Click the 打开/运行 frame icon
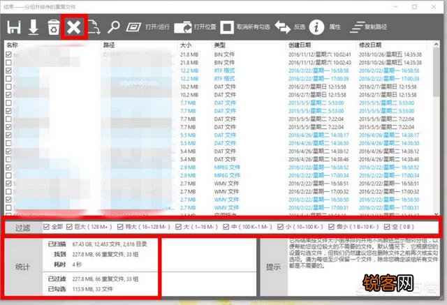Screen dimensions: 447x305 click(133, 27)
